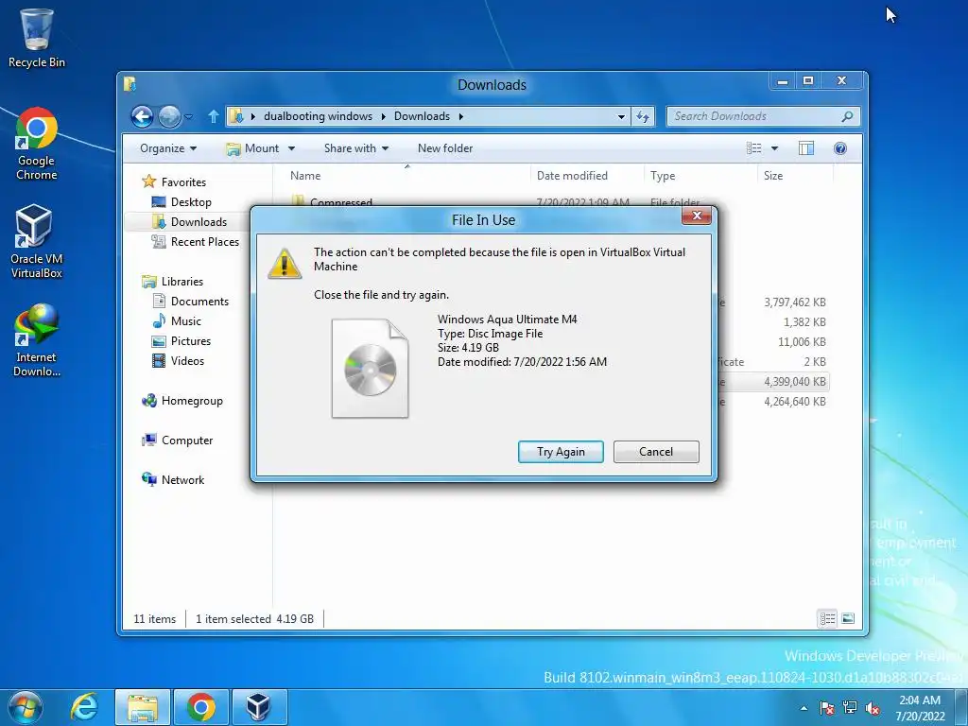Click File Explorer taskbar button

tap(143, 707)
